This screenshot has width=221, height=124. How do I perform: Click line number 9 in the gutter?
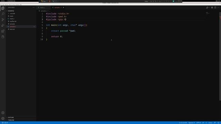(42, 37)
